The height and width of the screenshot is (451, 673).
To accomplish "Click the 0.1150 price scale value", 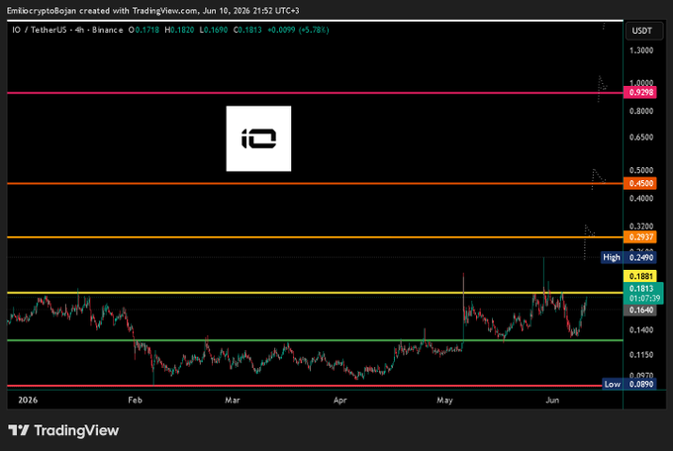I will click(641, 355).
